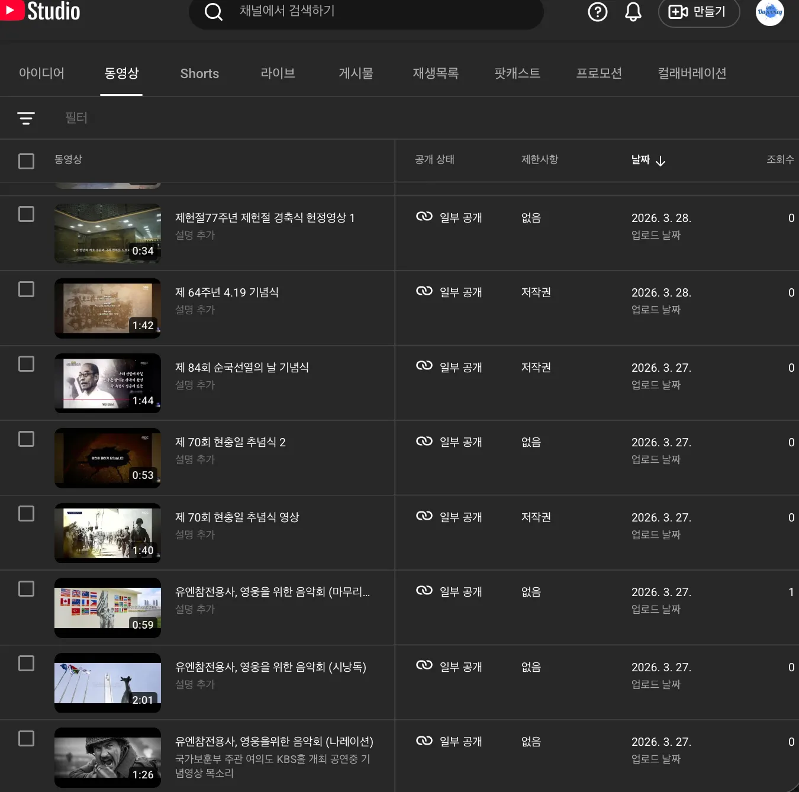Open visibility dropdown for 제헌절77주년 video
The width and height of the screenshot is (799, 792).
(x=449, y=217)
